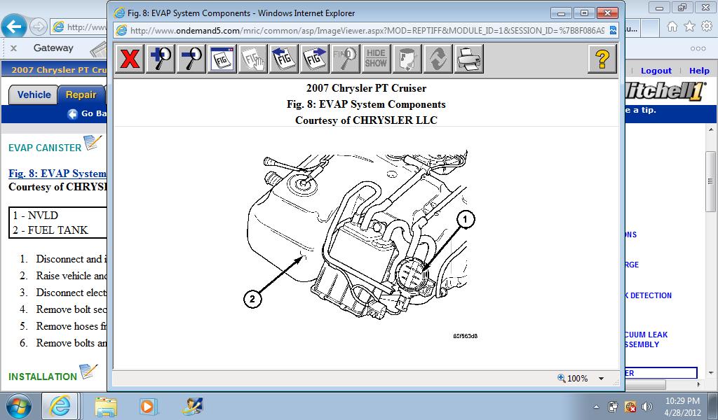This screenshot has height=420, width=718.
Task: Click the browser forward arrow button
Action: [x=39, y=27]
